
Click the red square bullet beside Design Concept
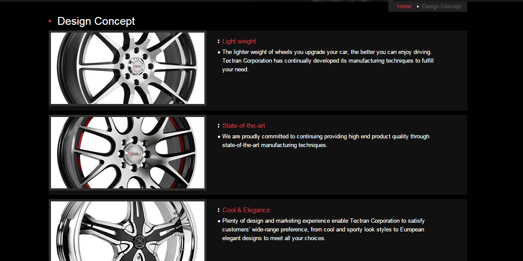pos(50,21)
